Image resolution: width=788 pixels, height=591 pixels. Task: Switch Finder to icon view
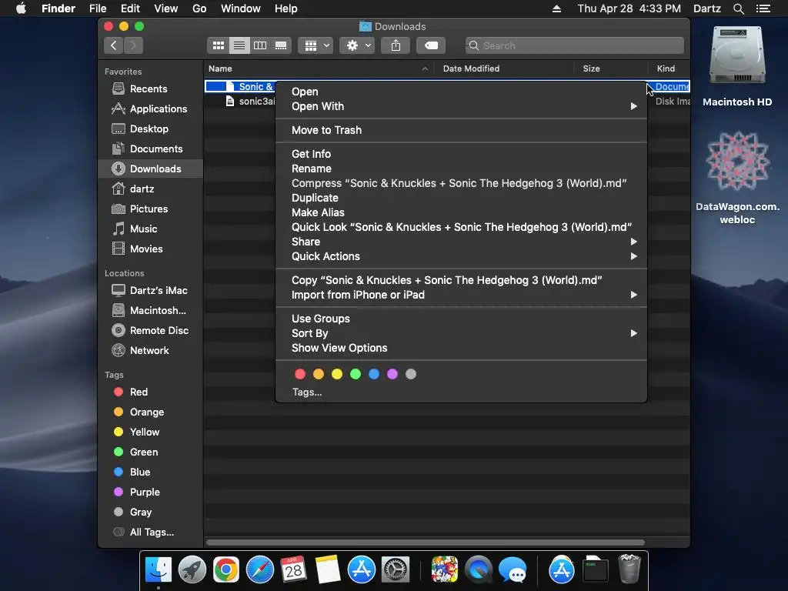click(x=218, y=45)
